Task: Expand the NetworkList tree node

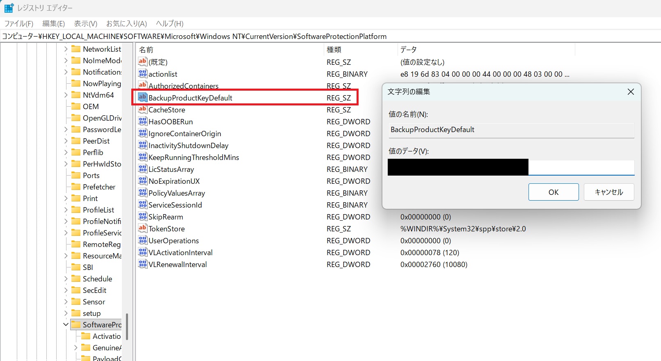Action: [x=66, y=49]
